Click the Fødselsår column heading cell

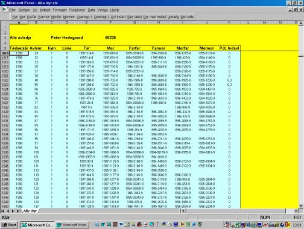pyautogui.click(x=19, y=48)
